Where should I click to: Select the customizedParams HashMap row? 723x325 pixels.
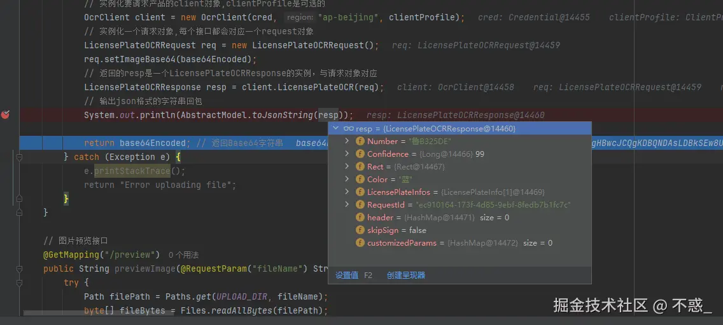(x=460, y=242)
